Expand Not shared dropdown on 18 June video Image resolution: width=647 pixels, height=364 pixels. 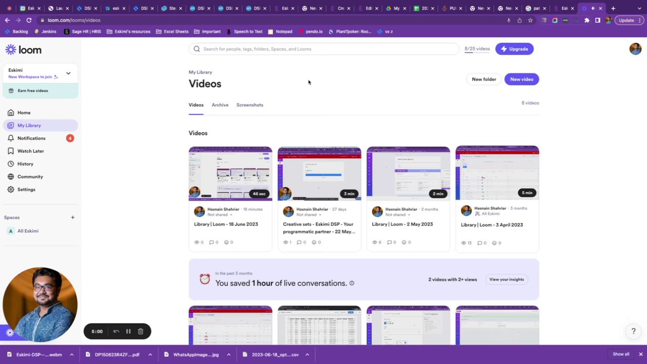click(x=220, y=215)
